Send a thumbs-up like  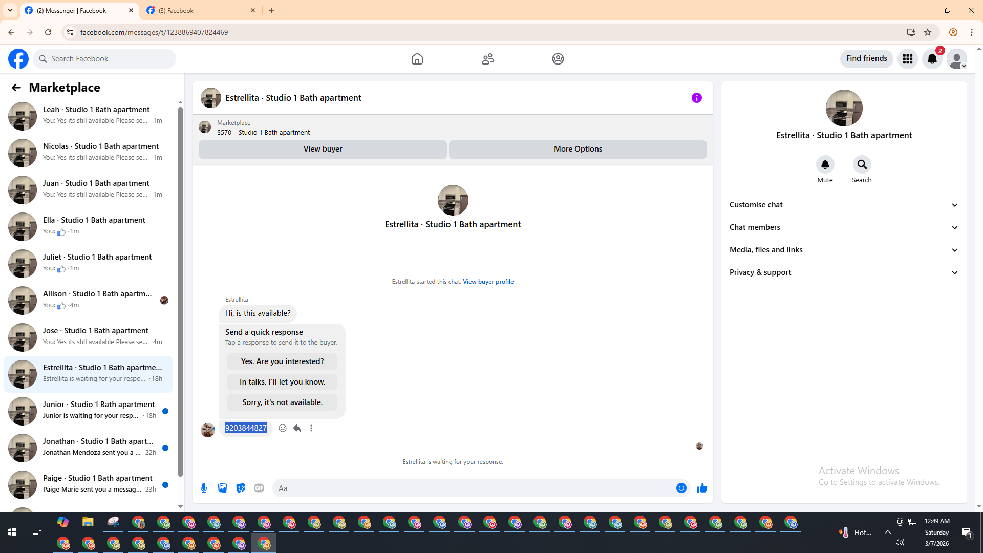701,488
